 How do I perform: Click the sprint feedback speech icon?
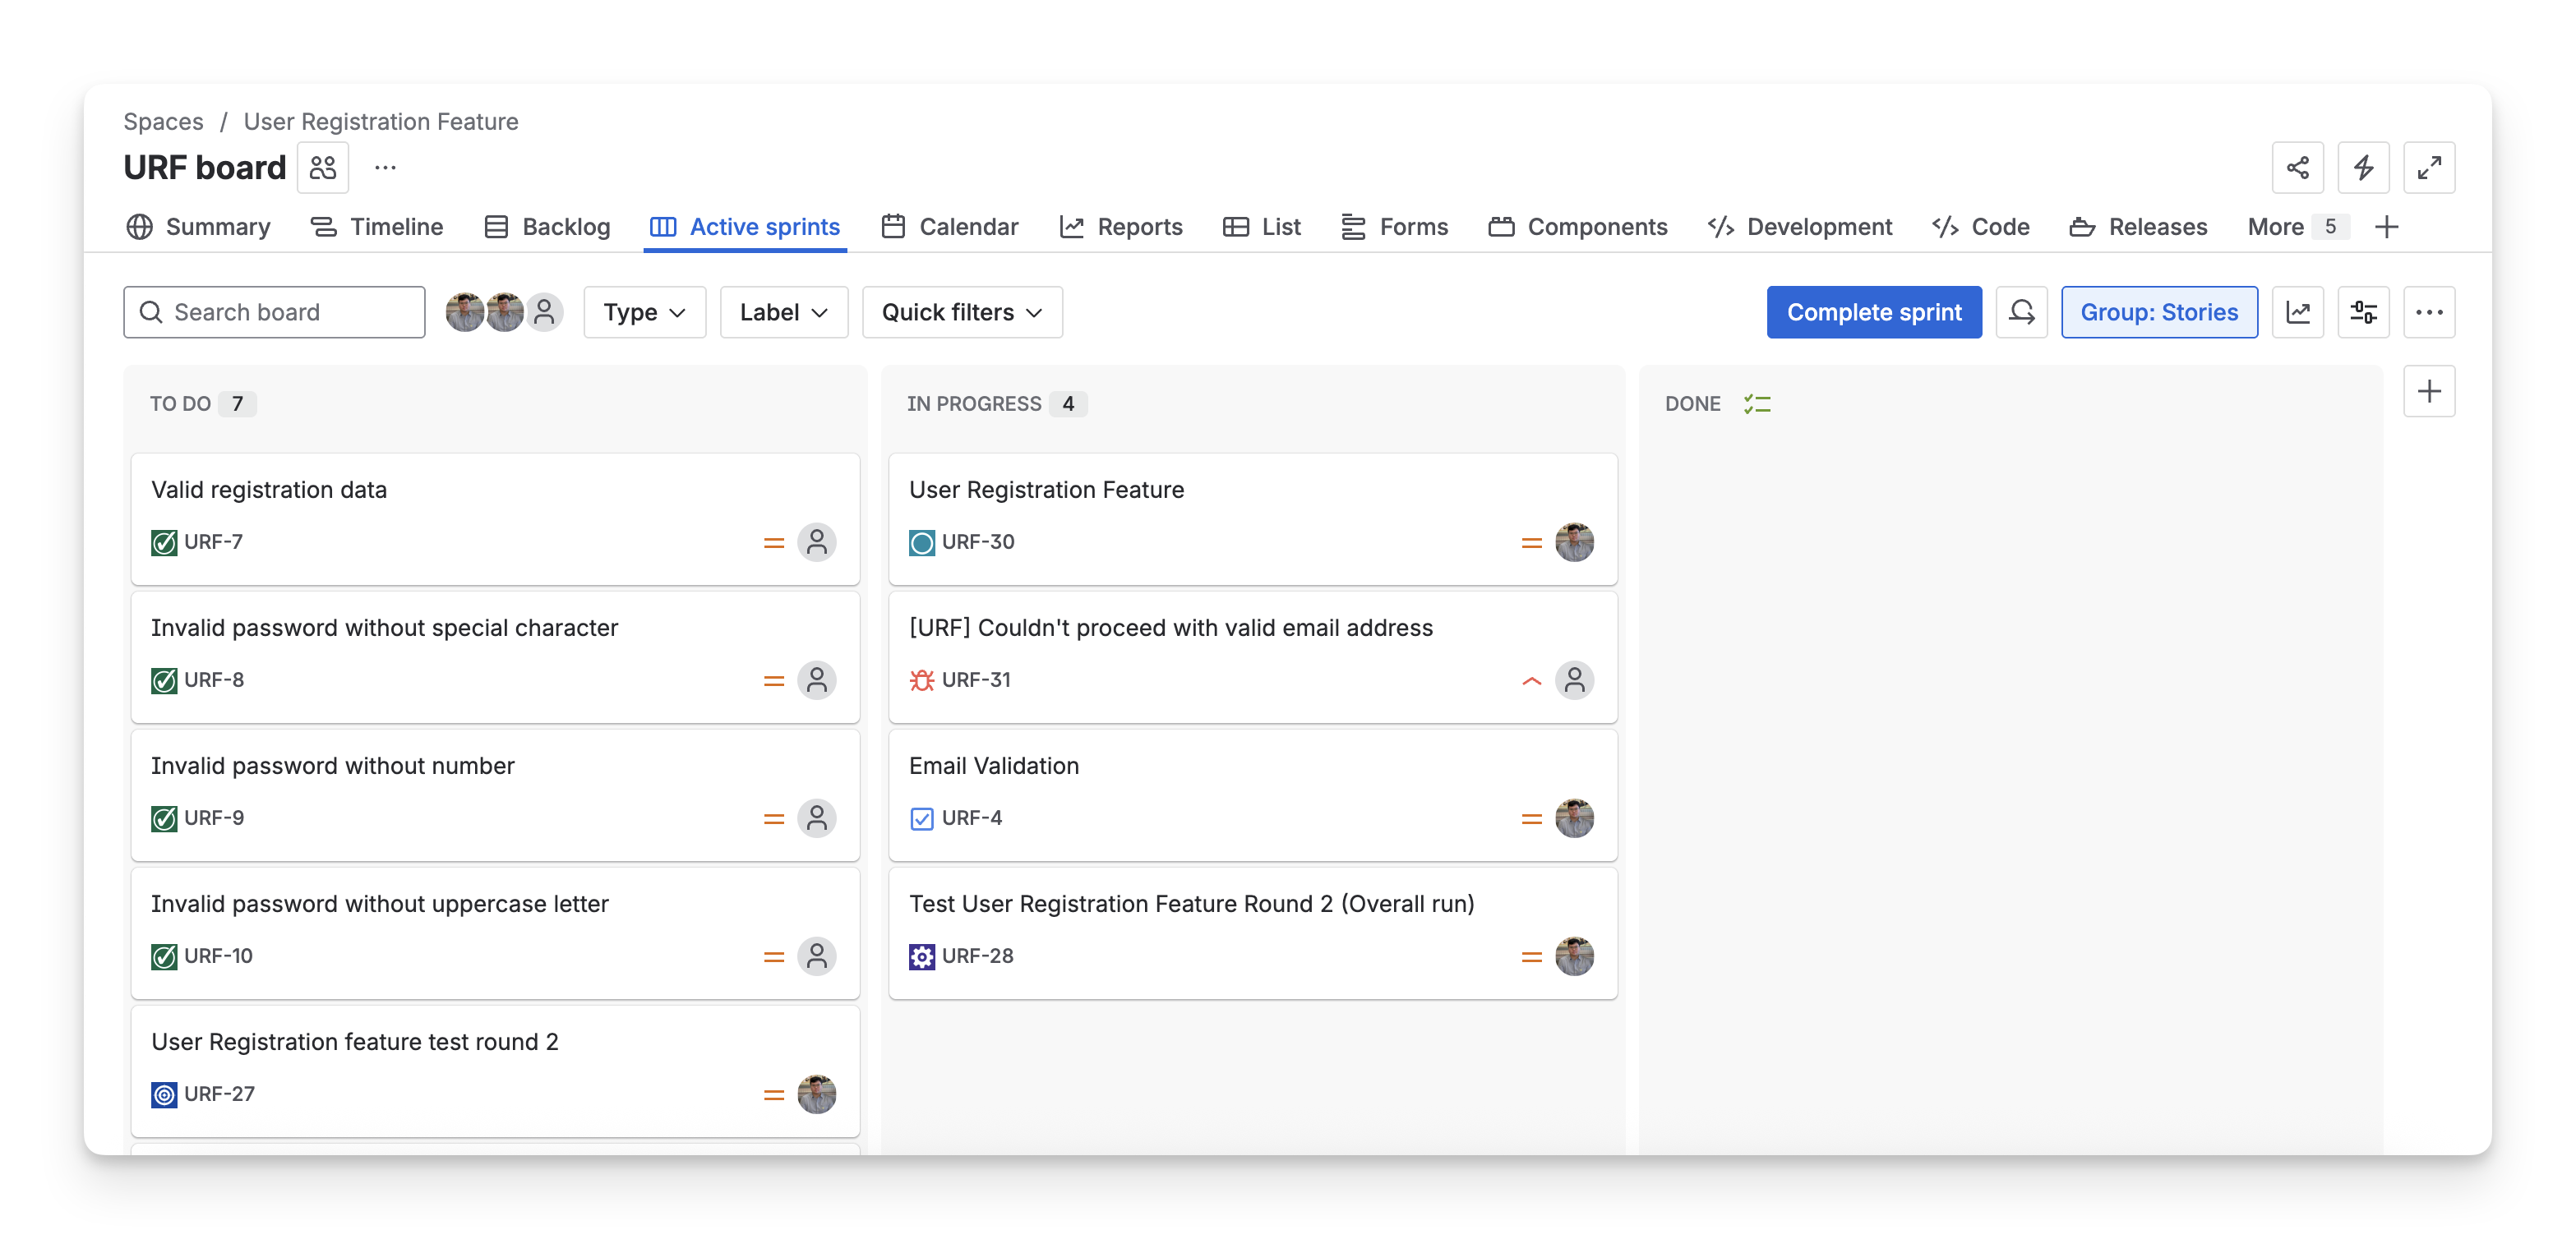[2021, 313]
